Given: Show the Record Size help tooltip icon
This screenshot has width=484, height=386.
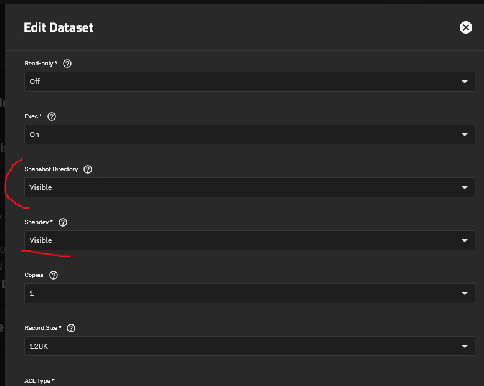Looking at the screenshot, I should pyautogui.click(x=71, y=328).
